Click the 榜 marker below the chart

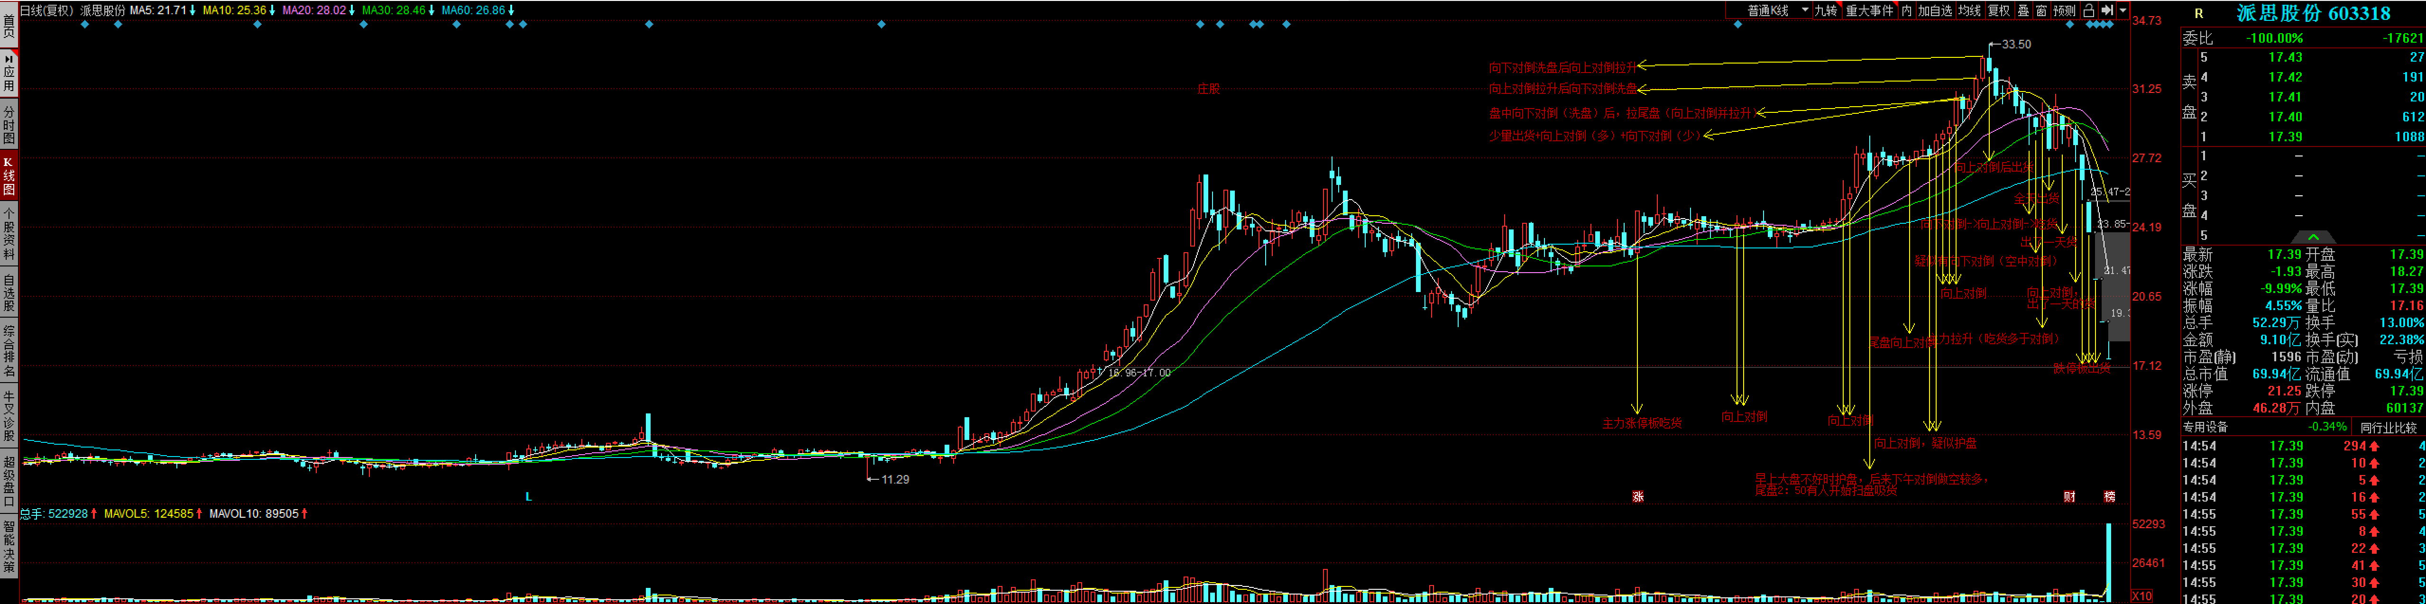tap(2110, 495)
